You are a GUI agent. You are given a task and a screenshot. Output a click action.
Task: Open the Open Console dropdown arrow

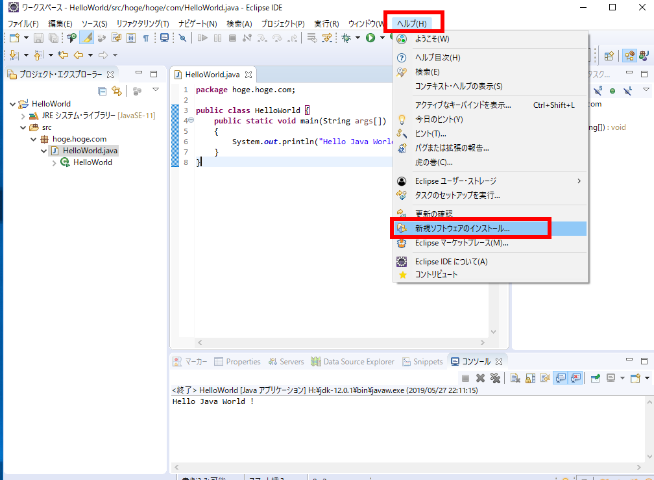point(647,378)
